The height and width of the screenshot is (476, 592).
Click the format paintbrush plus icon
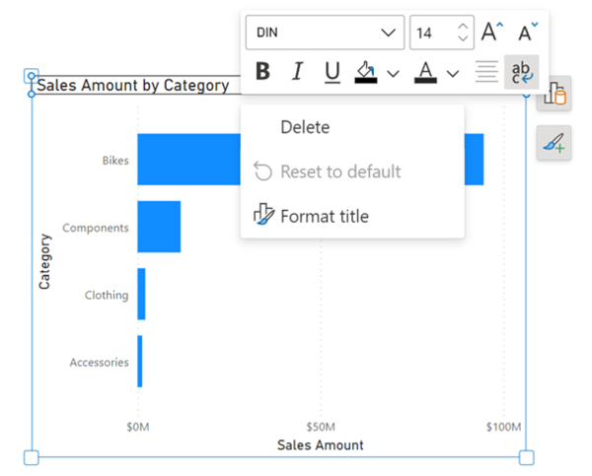click(554, 143)
